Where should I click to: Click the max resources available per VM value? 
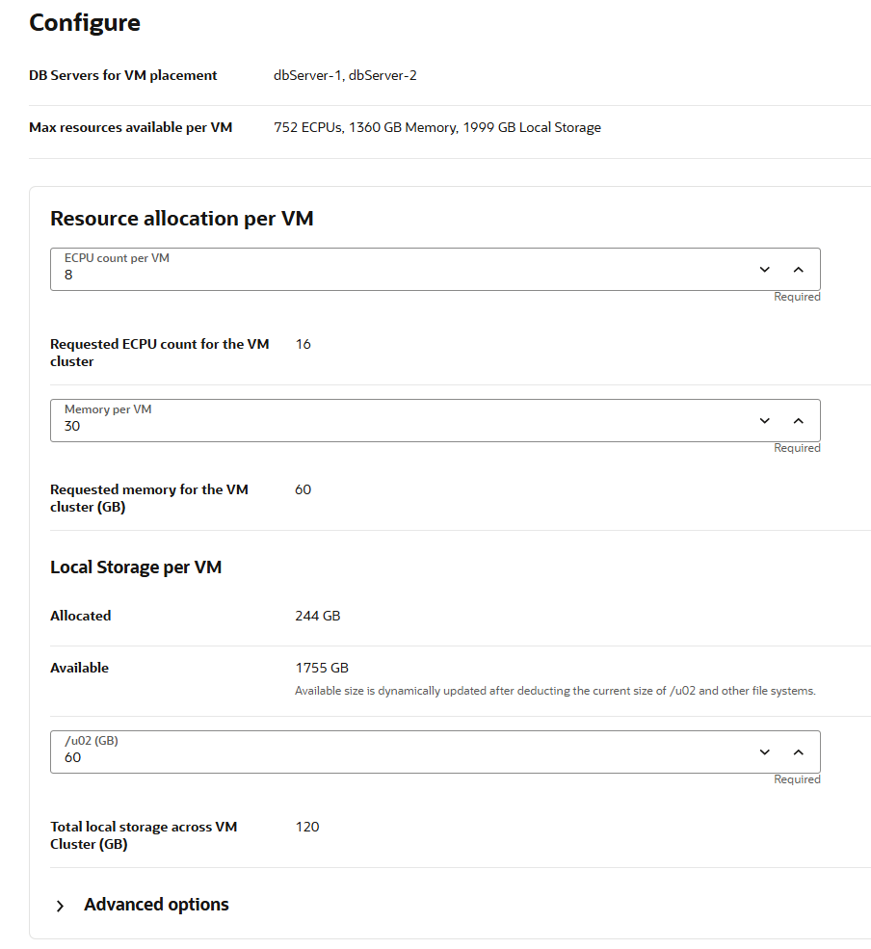click(437, 127)
